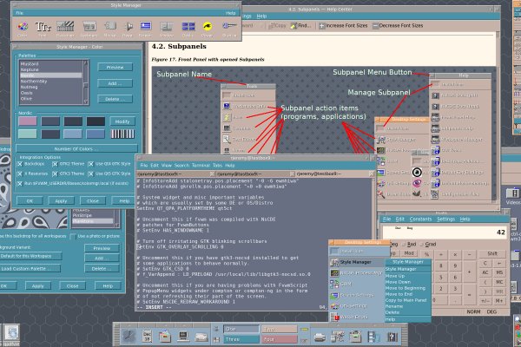This screenshot has width=521, height=347.
Task: Click the Backdrop icon in Style Manager
Action: tap(64, 28)
